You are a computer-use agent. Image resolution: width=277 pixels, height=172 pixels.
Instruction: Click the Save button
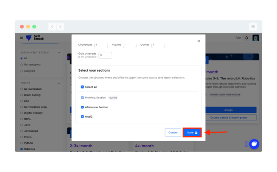coord(192,132)
